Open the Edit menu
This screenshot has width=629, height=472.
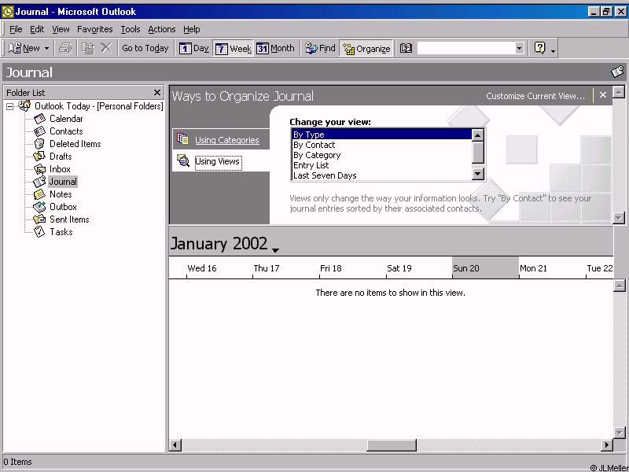pyautogui.click(x=37, y=29)
